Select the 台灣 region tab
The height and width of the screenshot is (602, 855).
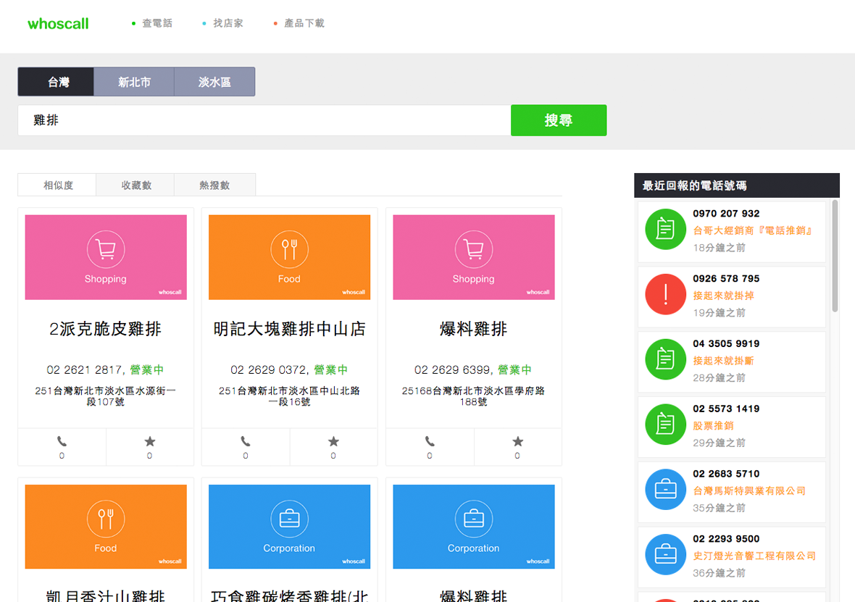[56, 82]
